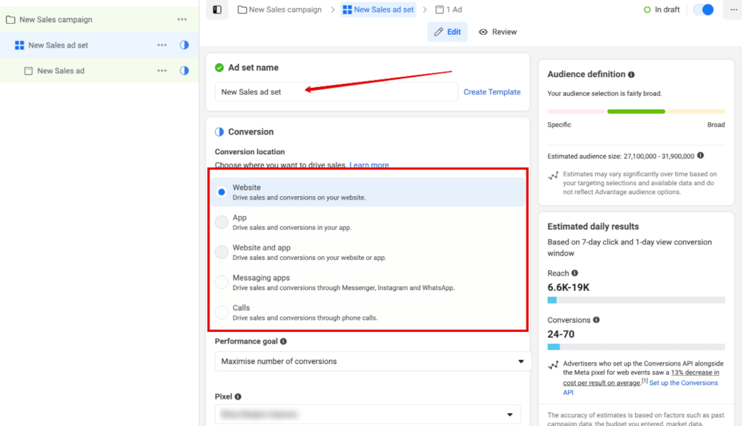Screen dimensions: 742x426
Task: Open top-right more options ellipsis
Action: click(734, 10)
